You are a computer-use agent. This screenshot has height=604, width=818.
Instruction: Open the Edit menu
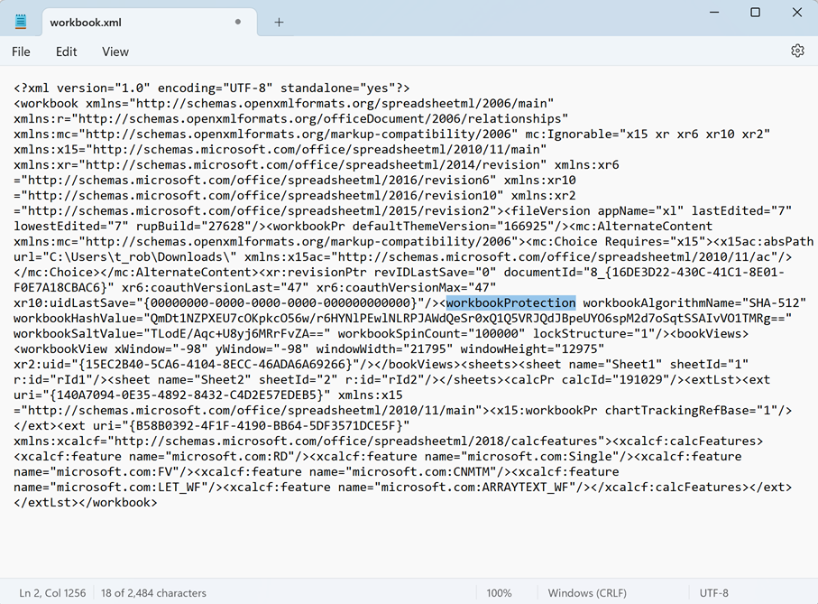(67, 51)
